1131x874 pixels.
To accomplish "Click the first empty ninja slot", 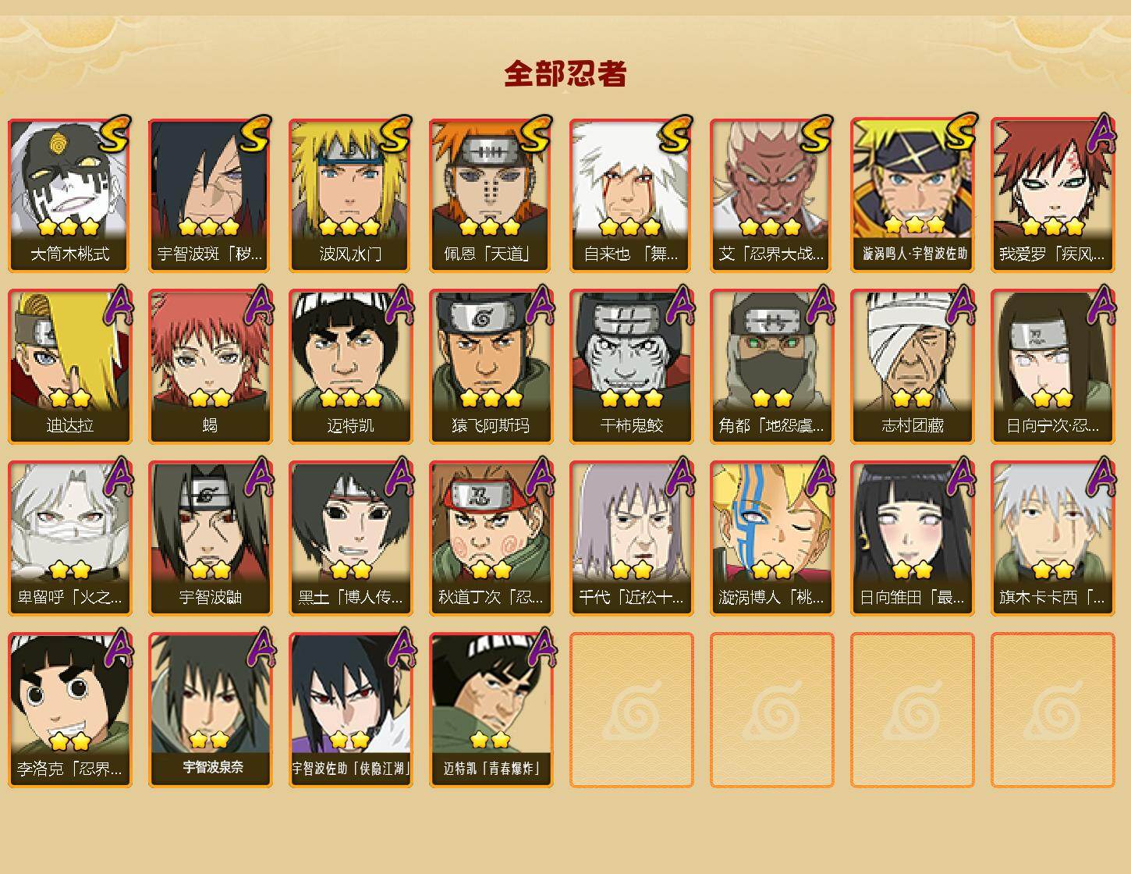I will [632, 710].
